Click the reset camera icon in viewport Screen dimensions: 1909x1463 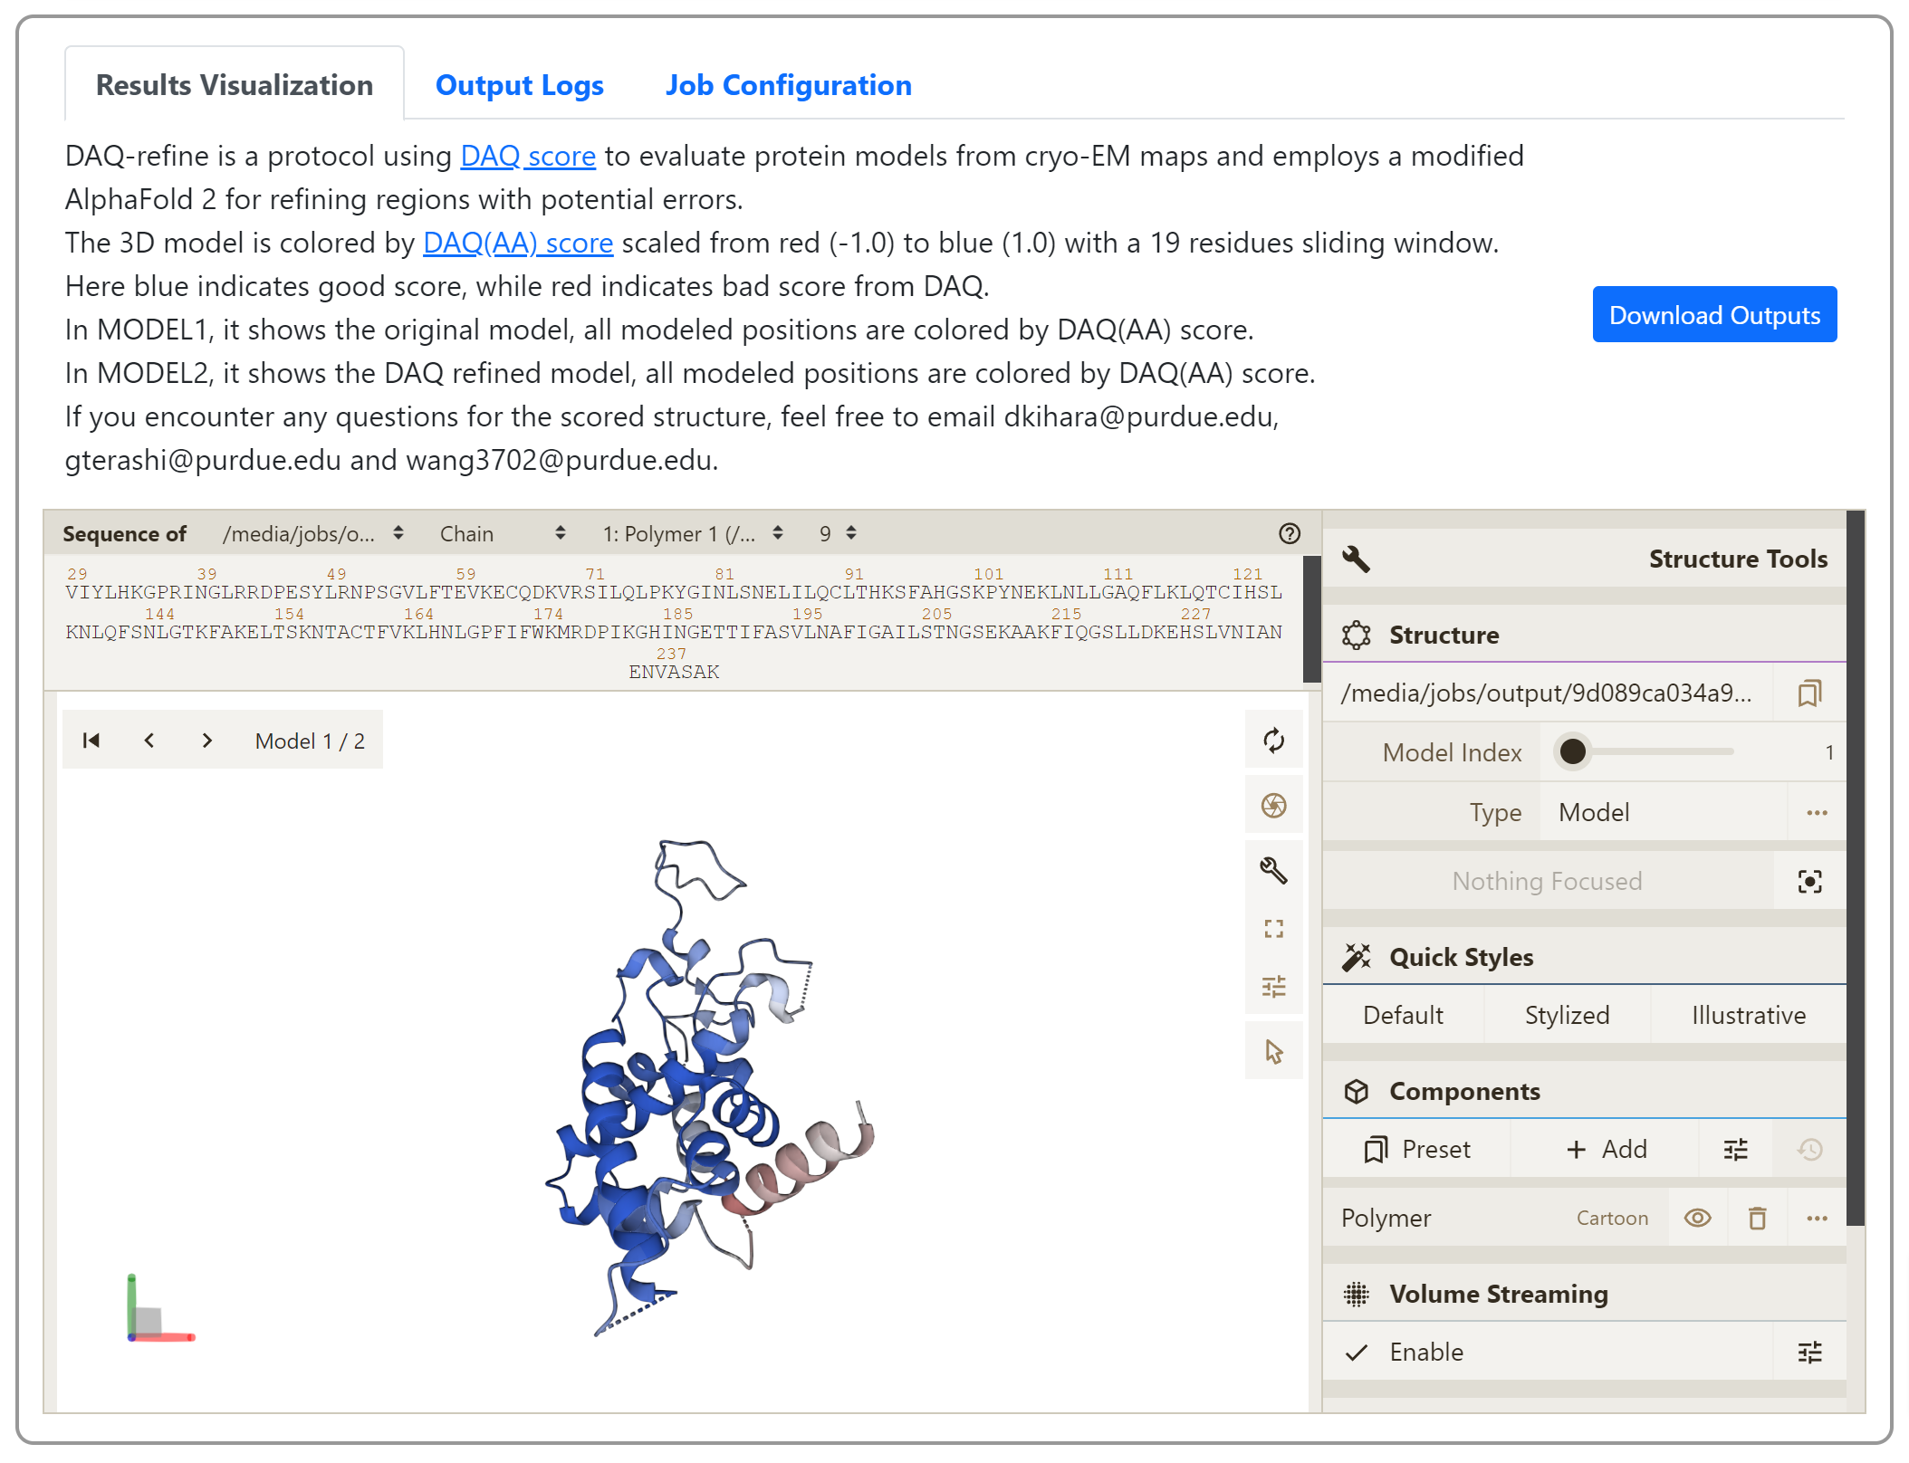(1273, 741)
